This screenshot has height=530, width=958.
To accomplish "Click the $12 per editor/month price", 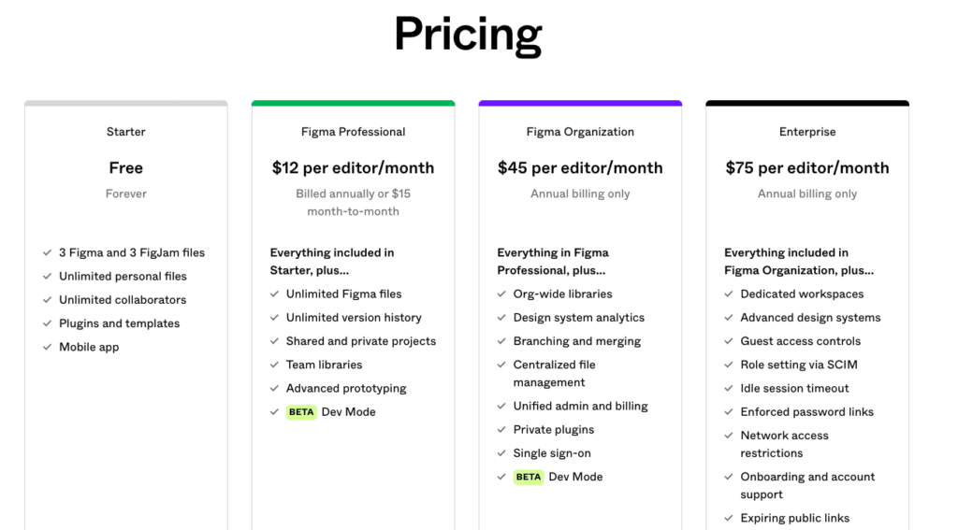I will click(x=353, y=168).
